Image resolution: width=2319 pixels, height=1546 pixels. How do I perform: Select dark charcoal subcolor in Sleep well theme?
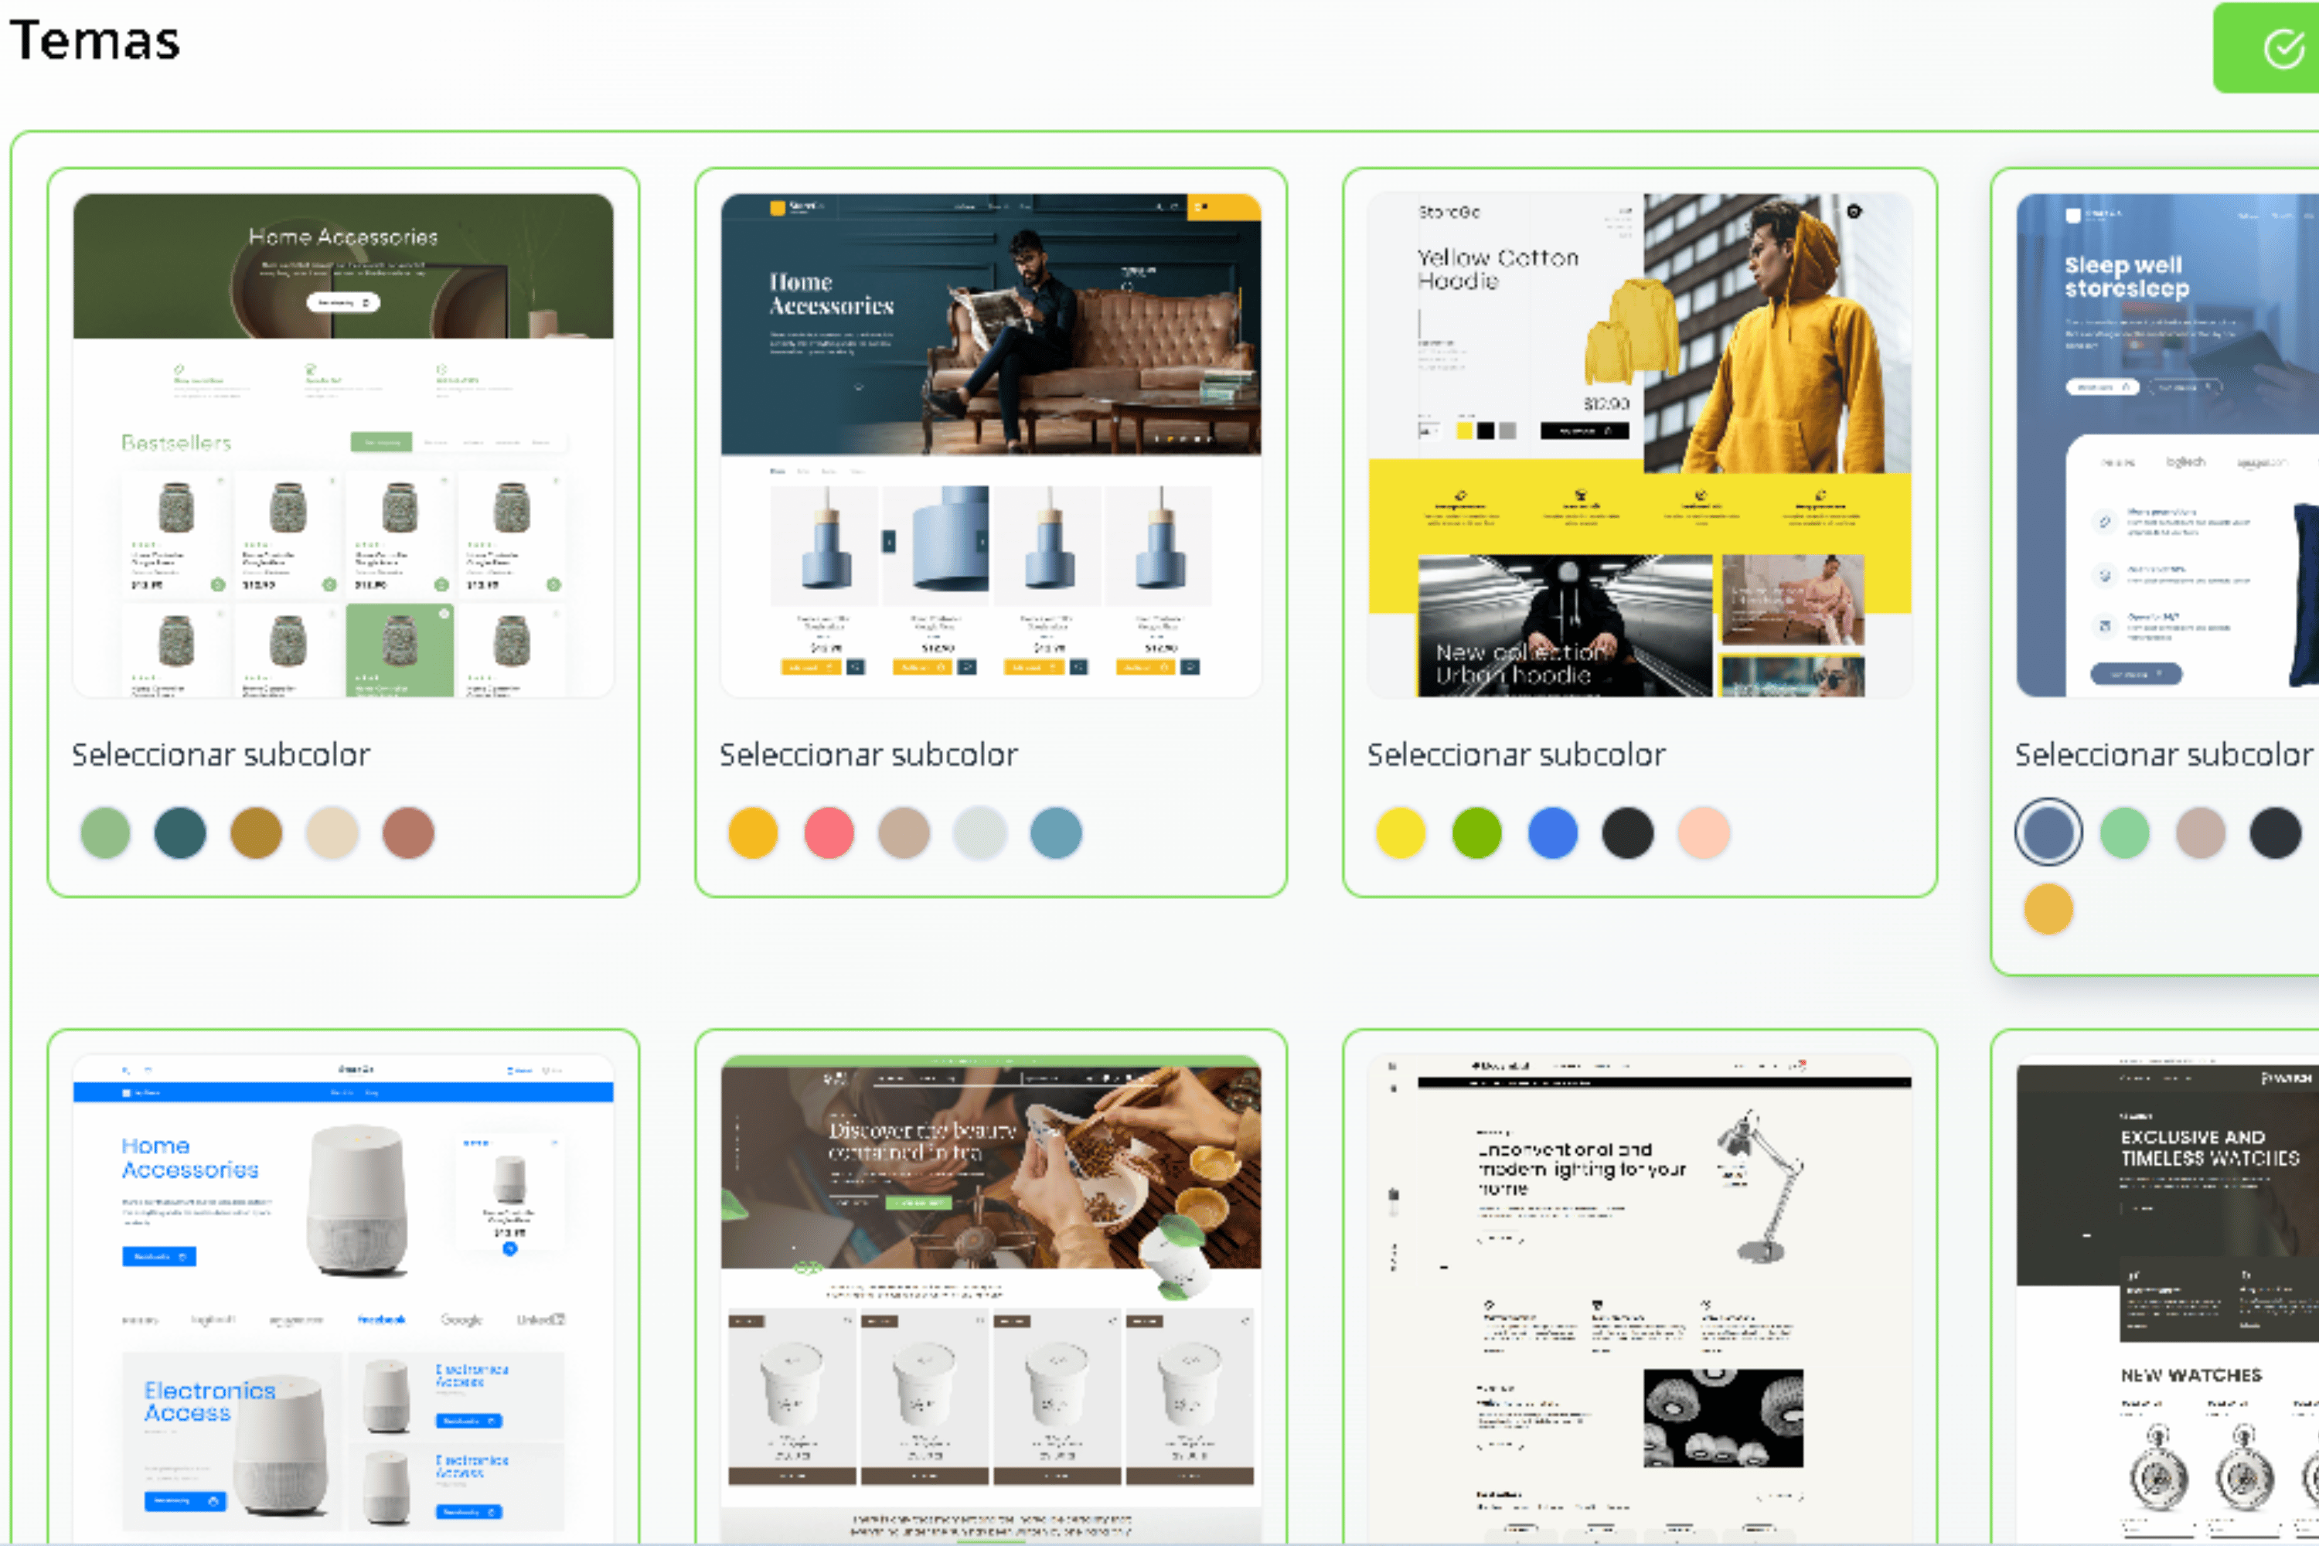[2276, 833]
